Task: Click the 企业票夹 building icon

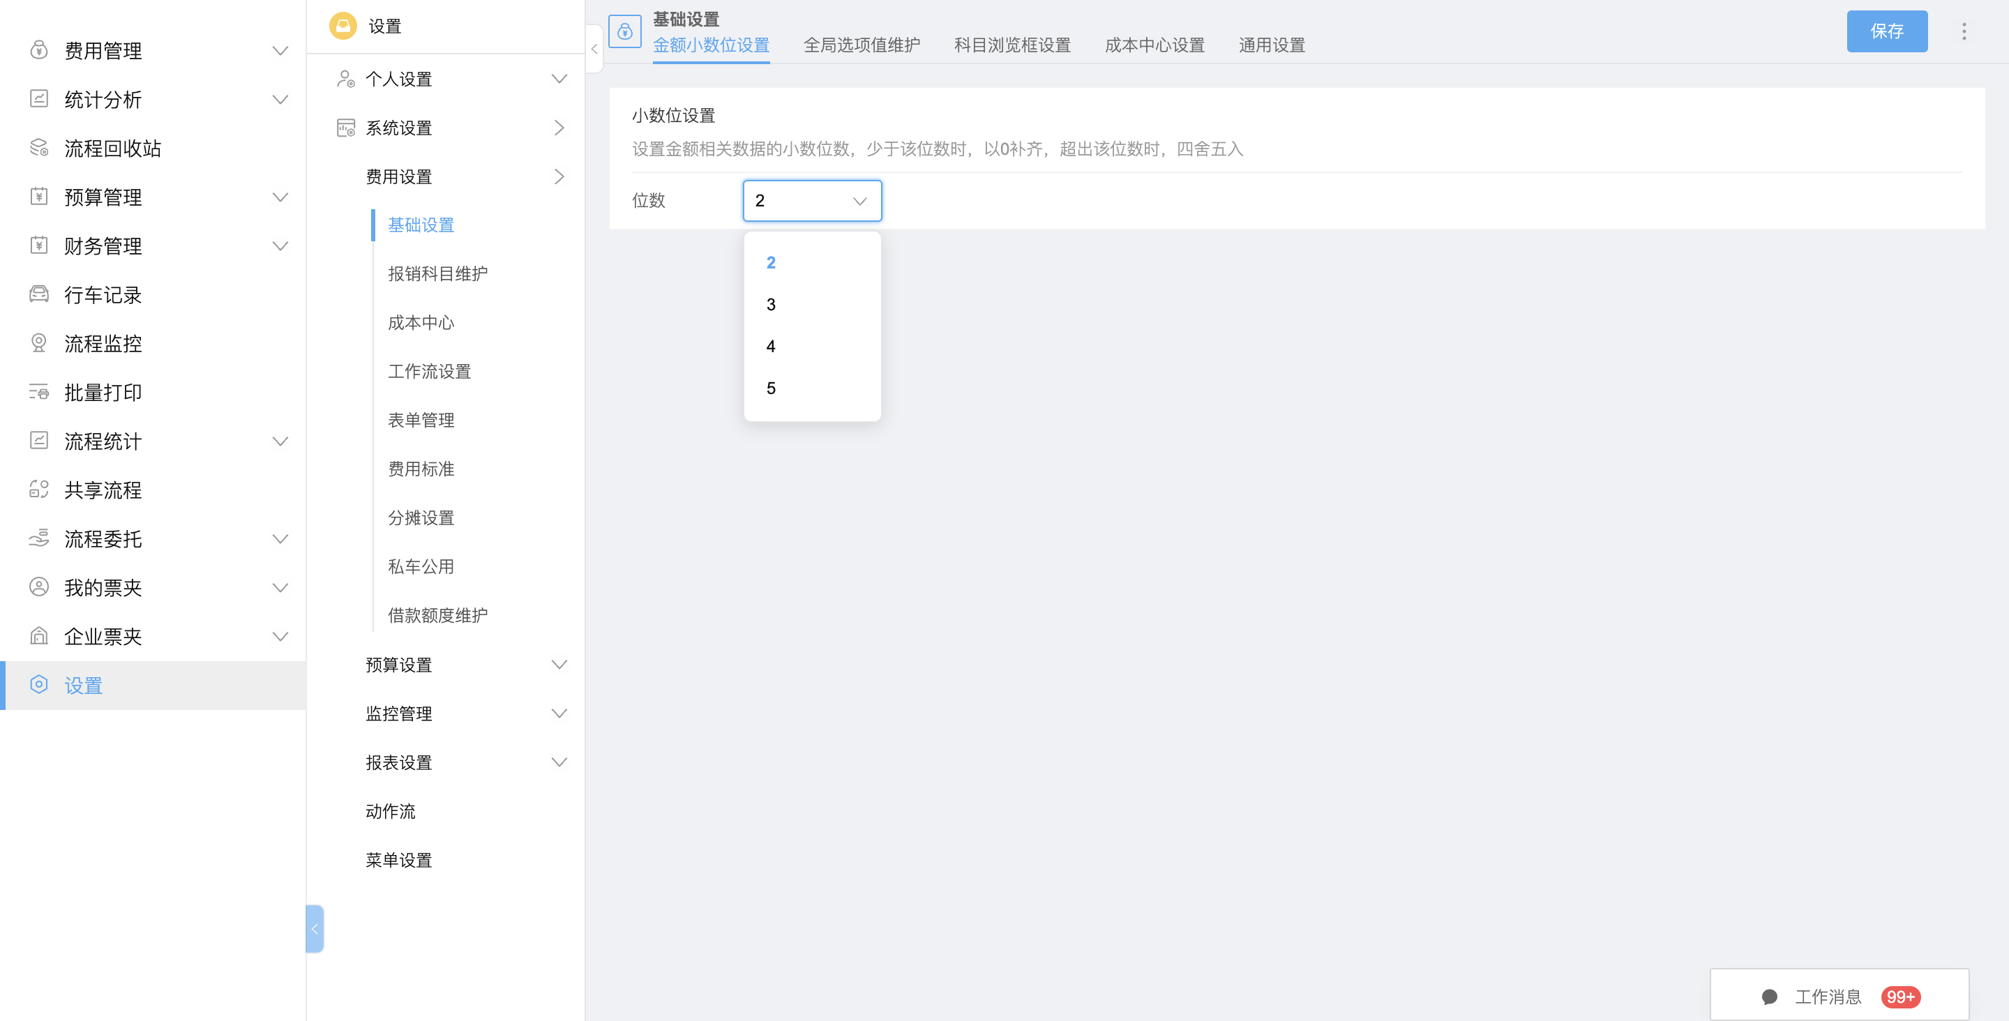Action: pos(39,636)
